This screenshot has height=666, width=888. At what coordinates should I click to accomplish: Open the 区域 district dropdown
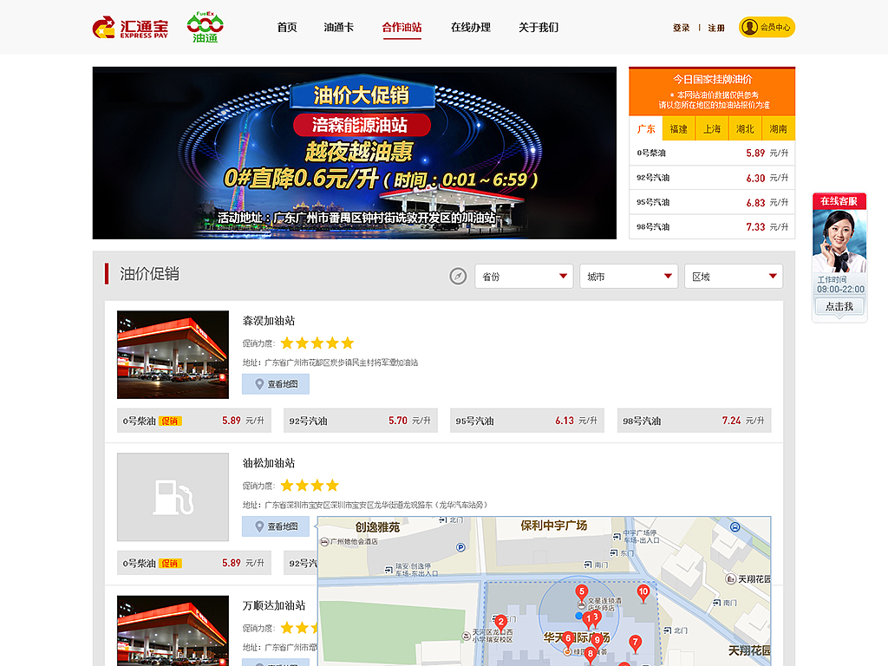click(x=734, y=277)
